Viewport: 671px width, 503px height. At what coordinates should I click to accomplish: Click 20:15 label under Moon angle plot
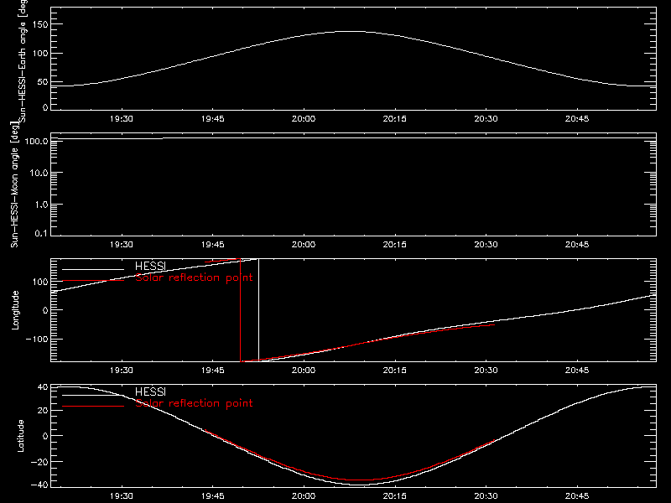pyautogui.click(x=394, y=245)
